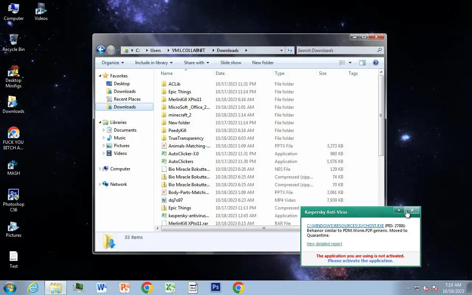This screenshot has height=295, width=472.
Task: Click the Change your view icon
Action: coord(342,63)
